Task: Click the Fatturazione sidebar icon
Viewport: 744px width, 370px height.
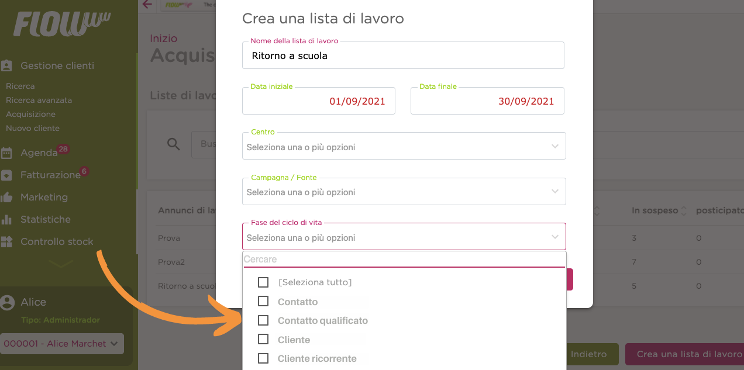Action: (x=7, y=175)
